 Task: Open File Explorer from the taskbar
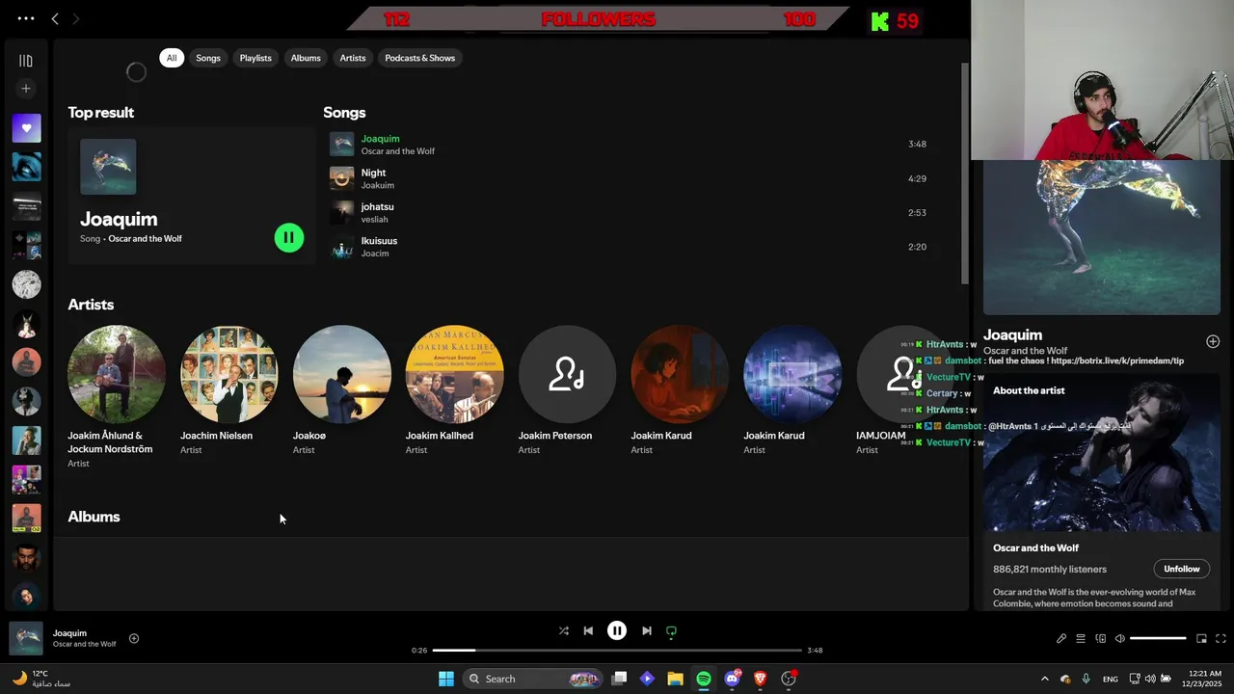676,679
